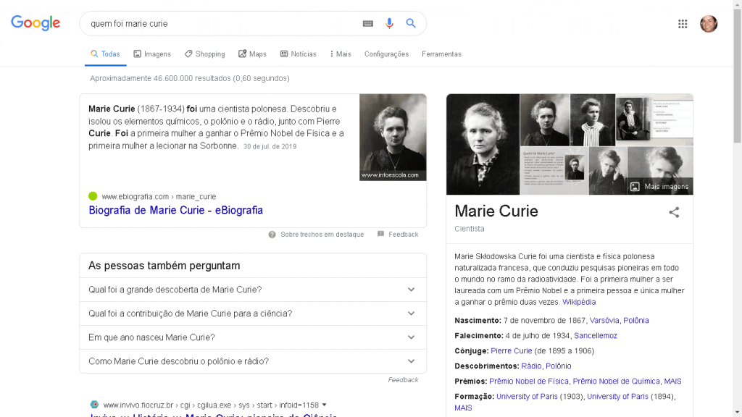Open Ferramentas
The width and height of the screenshot is (742, 417).
441,54
